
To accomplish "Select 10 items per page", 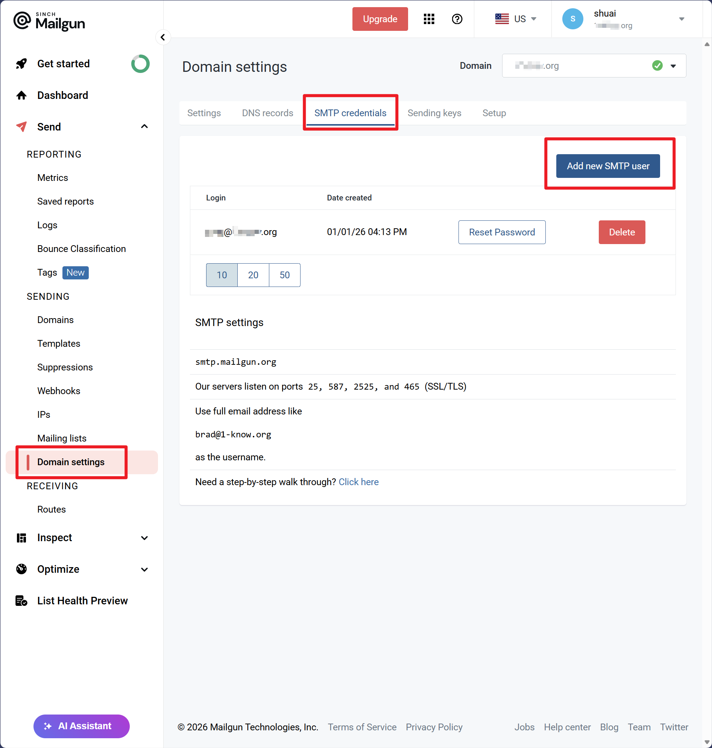I will point(222,275).
